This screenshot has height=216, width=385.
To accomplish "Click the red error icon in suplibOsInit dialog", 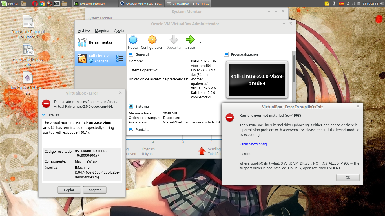I will click(x=230, y=118).
